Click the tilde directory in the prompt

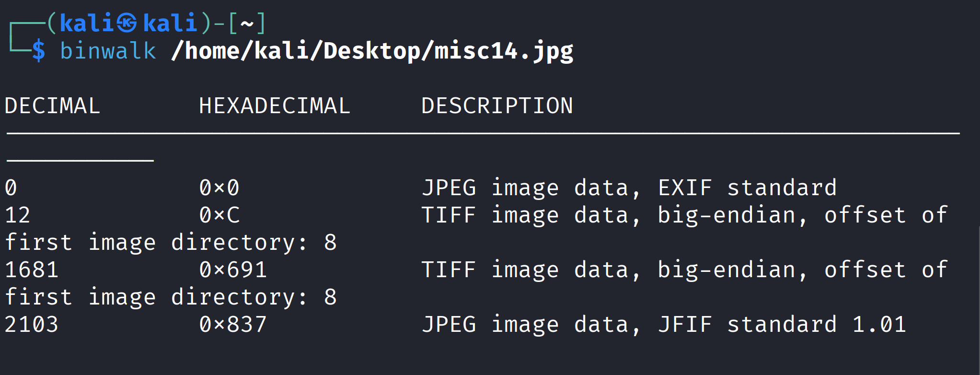pos(247,23)
